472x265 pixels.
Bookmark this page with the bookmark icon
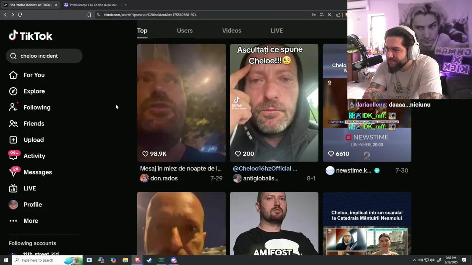(89, 15)
